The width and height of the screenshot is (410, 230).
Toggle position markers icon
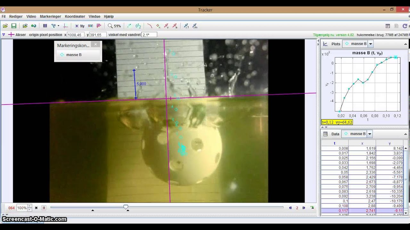(x=158, y=26)
